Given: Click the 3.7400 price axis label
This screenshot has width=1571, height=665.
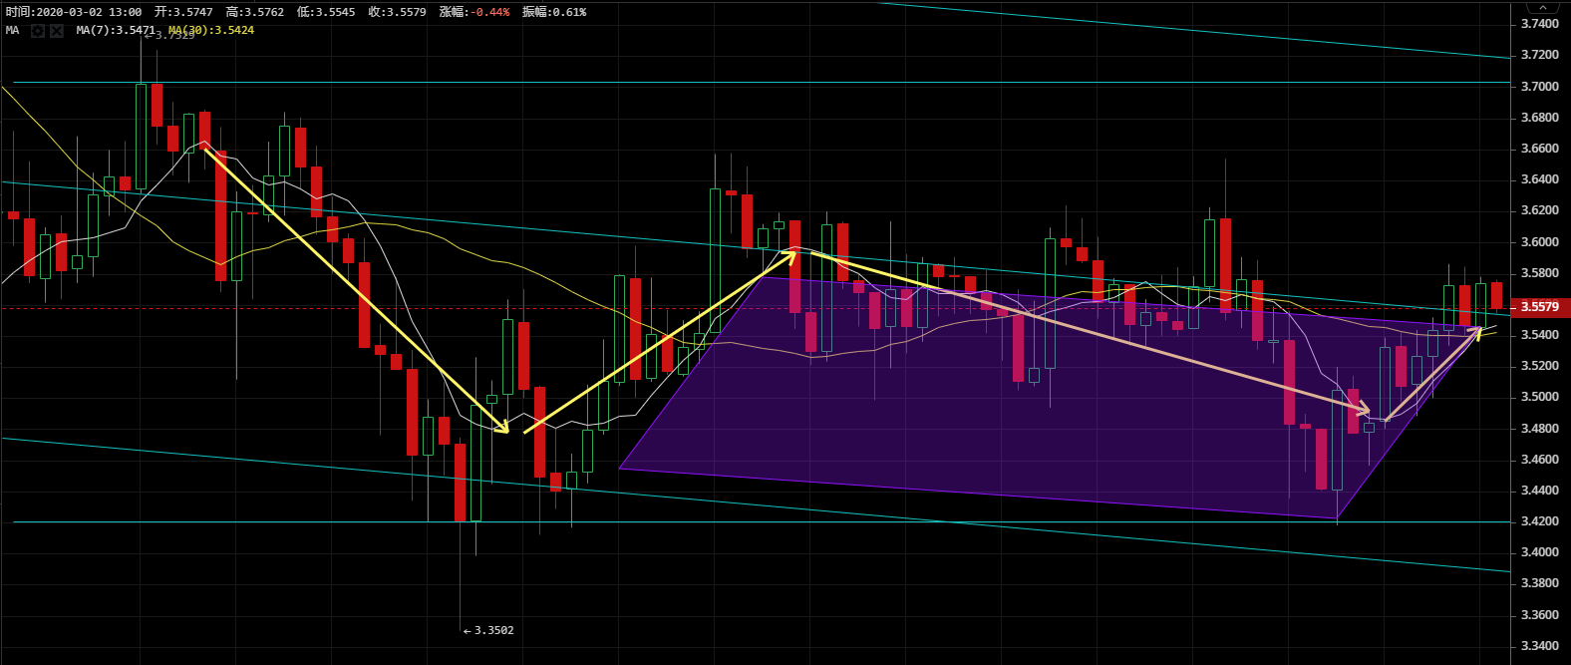Looking at the screenshot, I should point(1540,24).
